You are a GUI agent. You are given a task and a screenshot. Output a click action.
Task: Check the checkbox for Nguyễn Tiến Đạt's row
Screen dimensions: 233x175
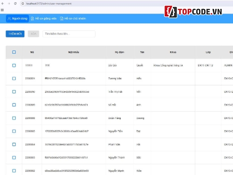pyautogui.click(x=14, y=131)
